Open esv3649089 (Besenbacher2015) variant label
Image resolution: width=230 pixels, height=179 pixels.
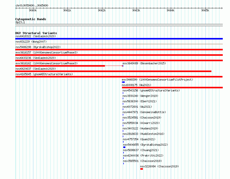[x=144, y=63]
